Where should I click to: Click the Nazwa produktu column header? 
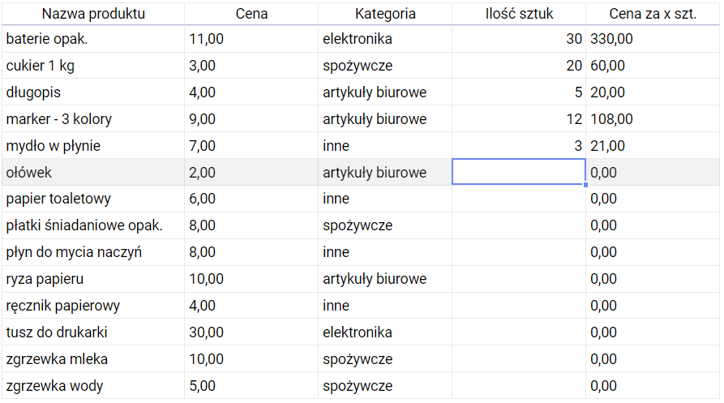93,14
